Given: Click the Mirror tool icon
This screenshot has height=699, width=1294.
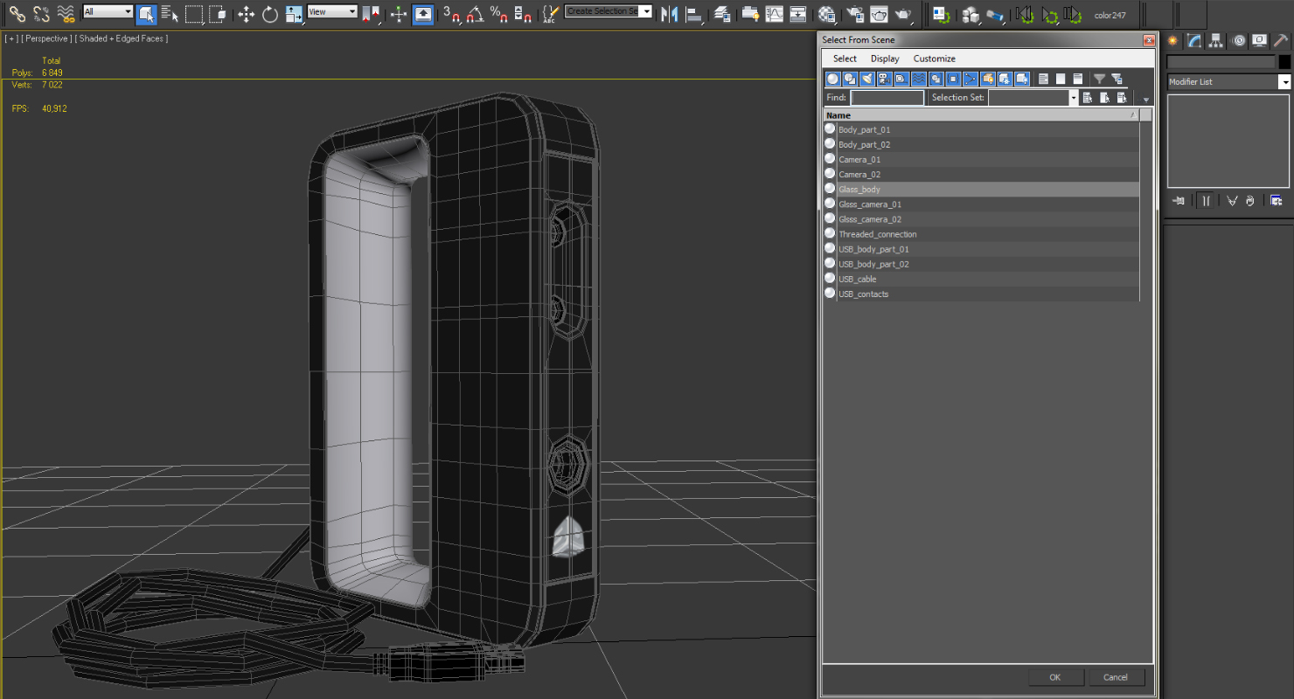Looking at the screenshot, I should click(x=669, y=14).
